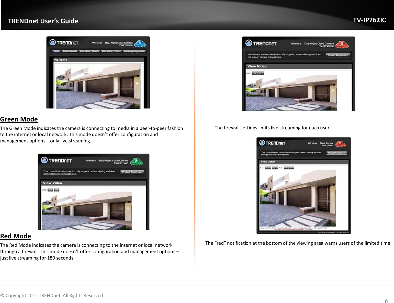The width and height of the screenshot is (394, 303).
Task: Click TRENDnet logo in the Zoom controls screenshot
Action: (272, 143)
